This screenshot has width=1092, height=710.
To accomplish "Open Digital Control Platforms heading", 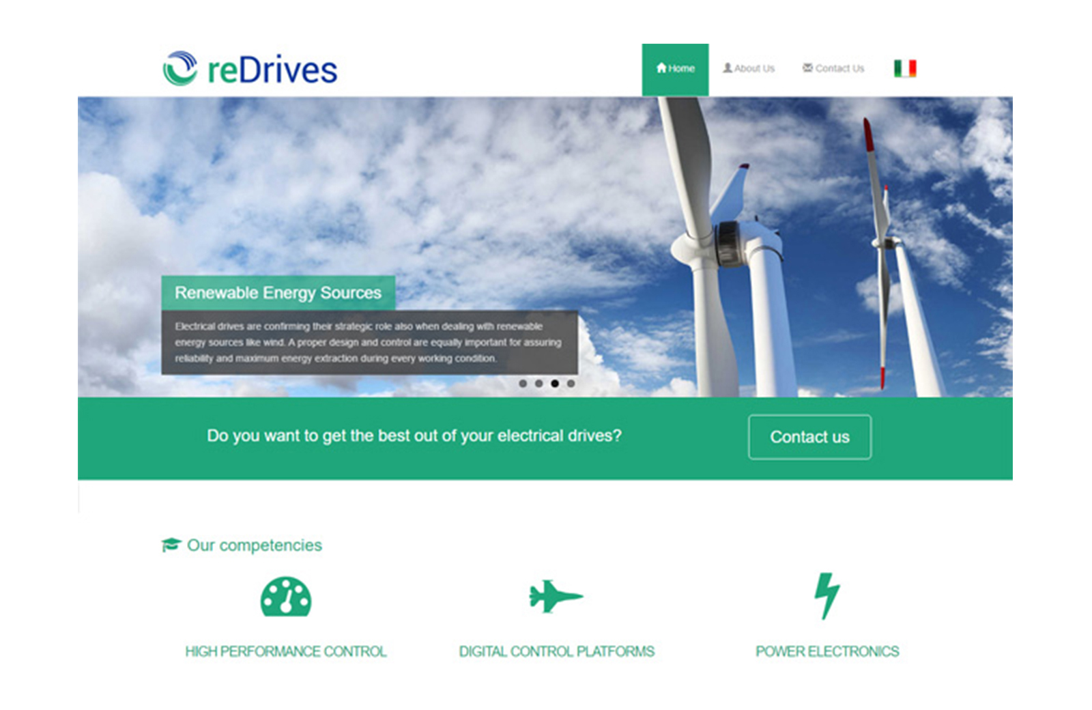I will [556, 651].
